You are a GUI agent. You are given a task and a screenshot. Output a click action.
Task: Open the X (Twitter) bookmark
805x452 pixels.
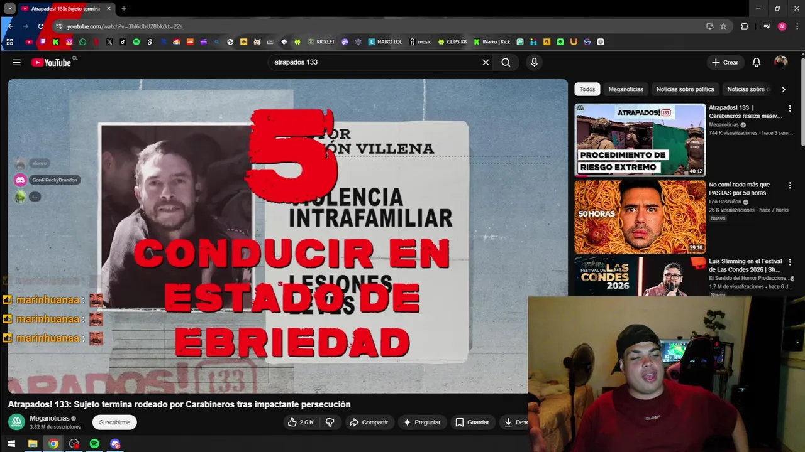[109, 42]
